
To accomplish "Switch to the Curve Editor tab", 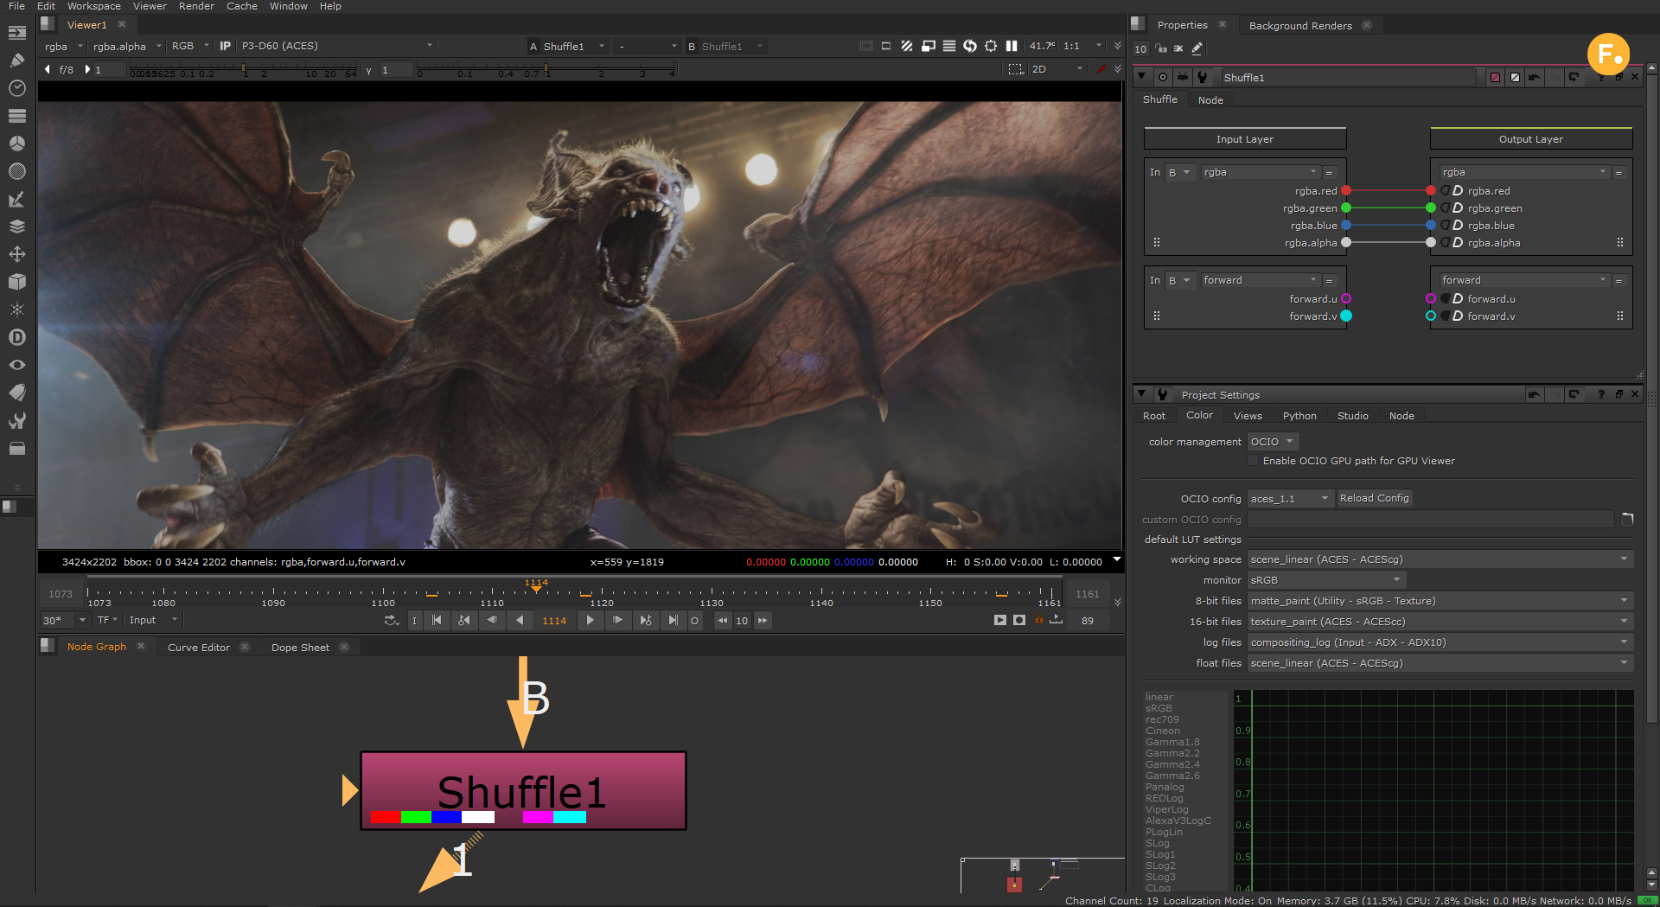I will click(x=198, y=648).
